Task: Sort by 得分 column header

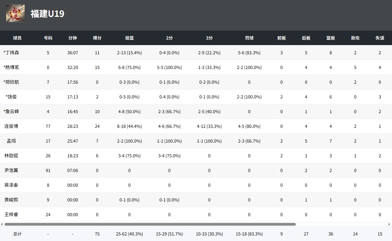Action: [97, 38]
